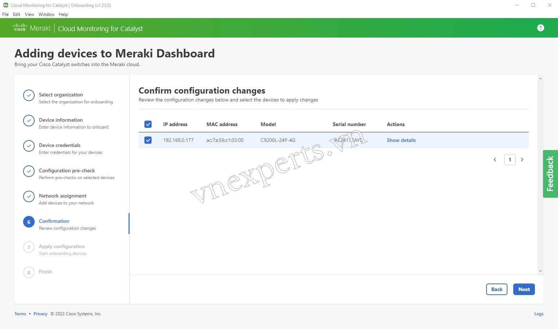This screenshot has width=558, height=329.
Task: Click the Finish step circle icon
Action: pos(29,272)
